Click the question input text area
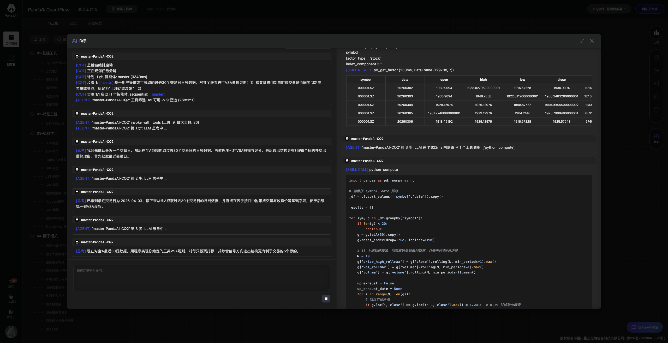This screenshot has width=668, height=343. (x=201, y=278)
